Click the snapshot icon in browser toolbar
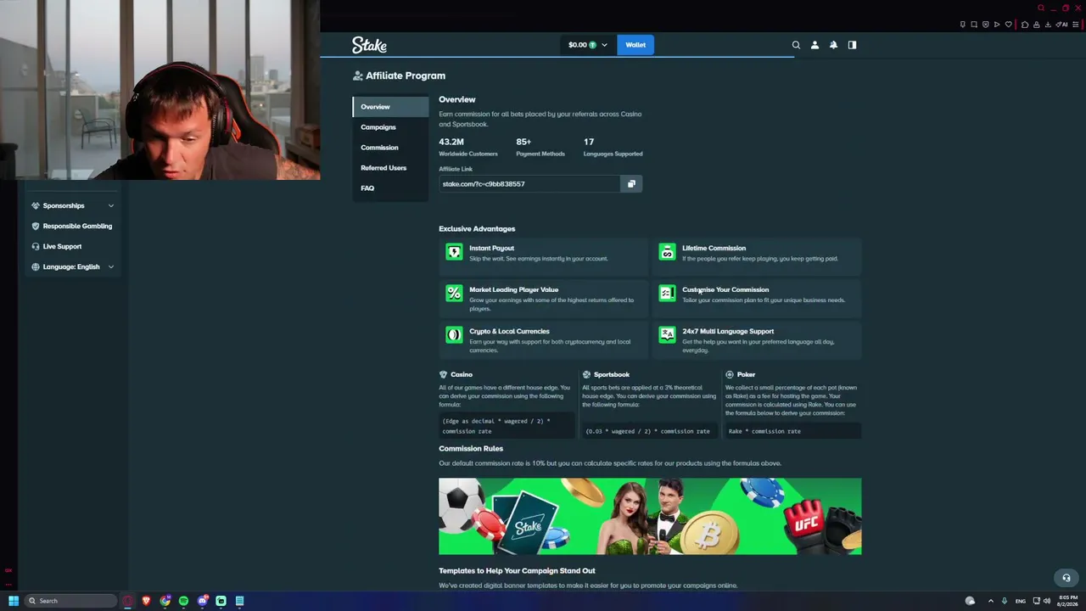Viewport: 1086px width, 611px height. coord(974,25)
